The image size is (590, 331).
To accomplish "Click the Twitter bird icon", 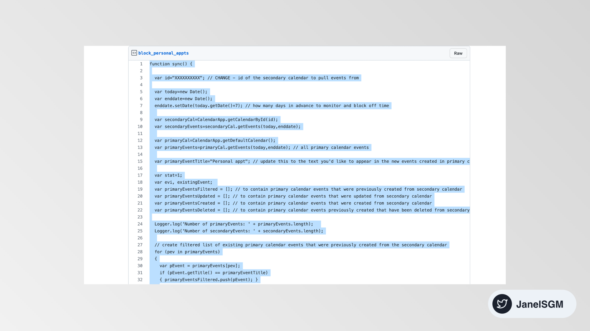I will click(x=502, y=304).
